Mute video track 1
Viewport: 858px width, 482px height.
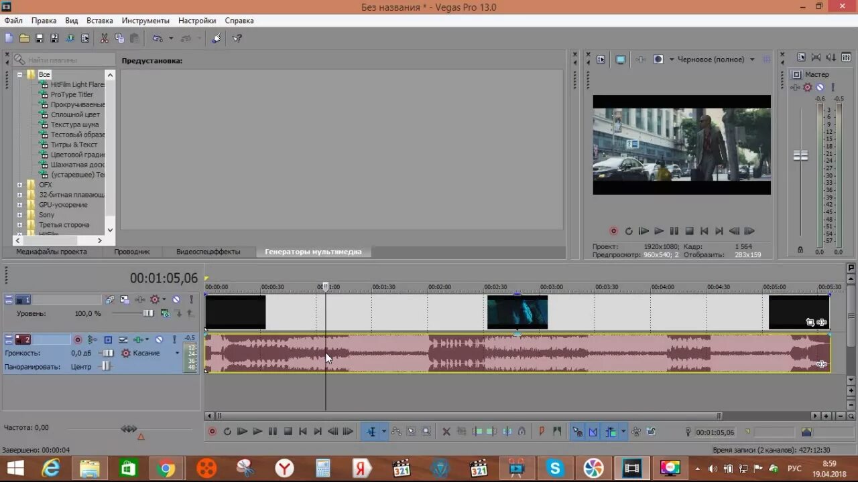176,299
